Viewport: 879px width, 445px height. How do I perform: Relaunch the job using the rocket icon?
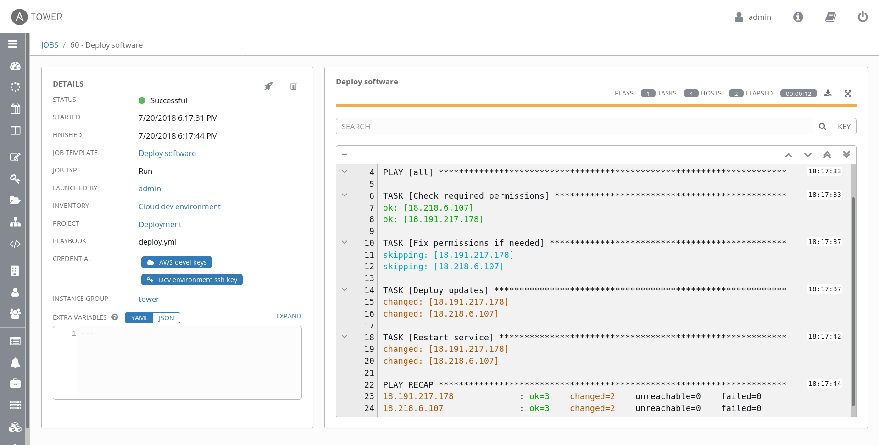[x=268, y=86]
